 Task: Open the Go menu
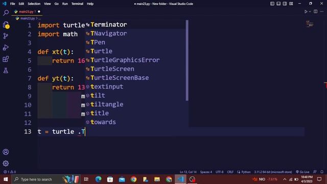coord(57,4)
